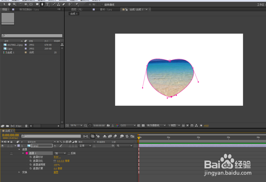
Task: Hide 2.jpg layer with eye icon
Action: [x=3, y=146]
